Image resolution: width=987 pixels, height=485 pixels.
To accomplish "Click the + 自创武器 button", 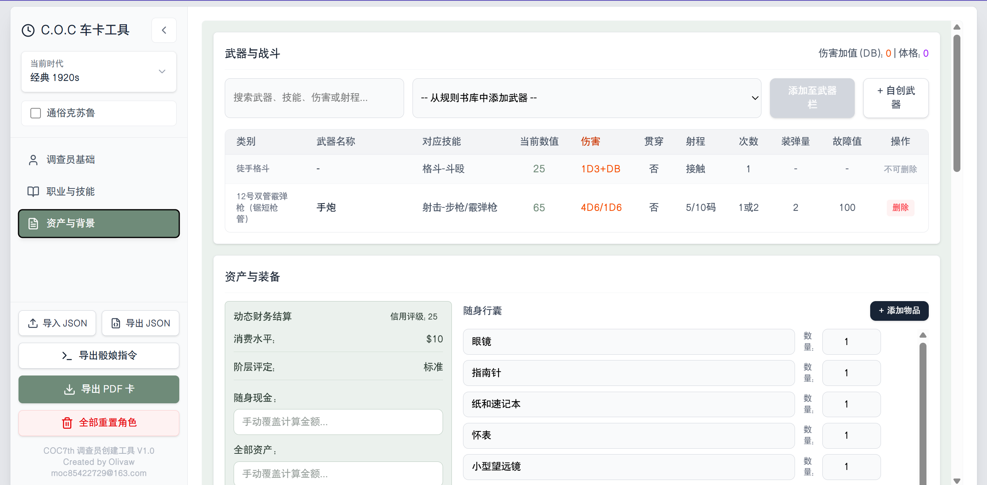I will pos(896,98).
